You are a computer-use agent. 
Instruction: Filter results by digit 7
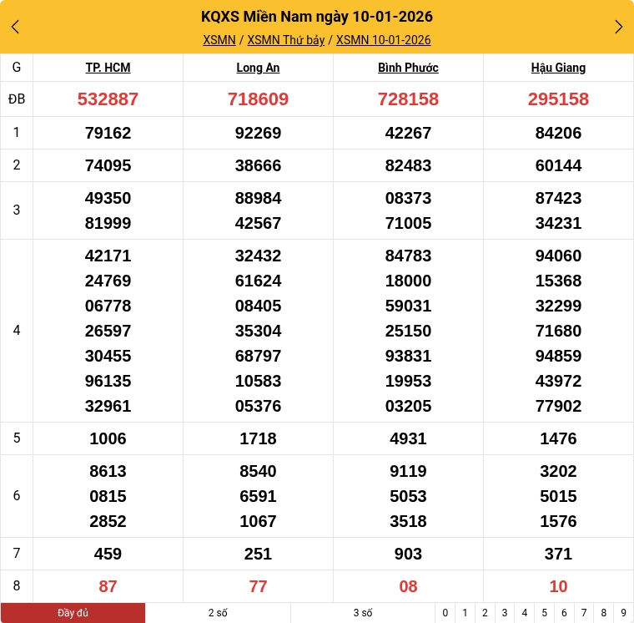tap(584, 613)
